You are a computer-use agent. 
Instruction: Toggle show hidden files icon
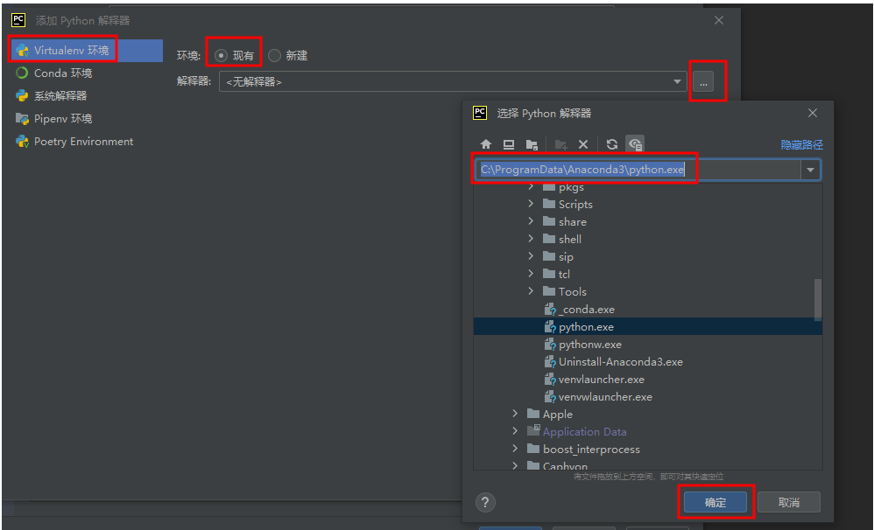click(635, 144)
